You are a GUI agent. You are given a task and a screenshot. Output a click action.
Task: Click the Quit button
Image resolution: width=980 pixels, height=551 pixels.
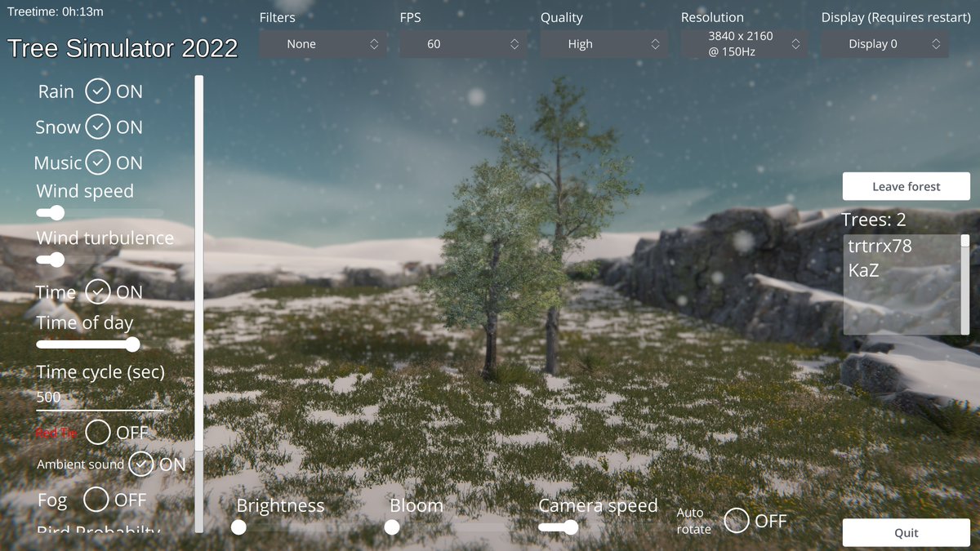pos(906,532)
